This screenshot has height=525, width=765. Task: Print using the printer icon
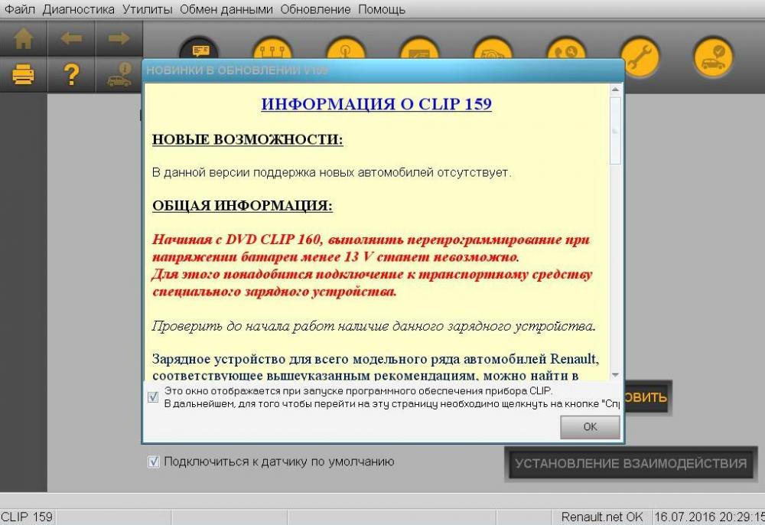point(23,75)
